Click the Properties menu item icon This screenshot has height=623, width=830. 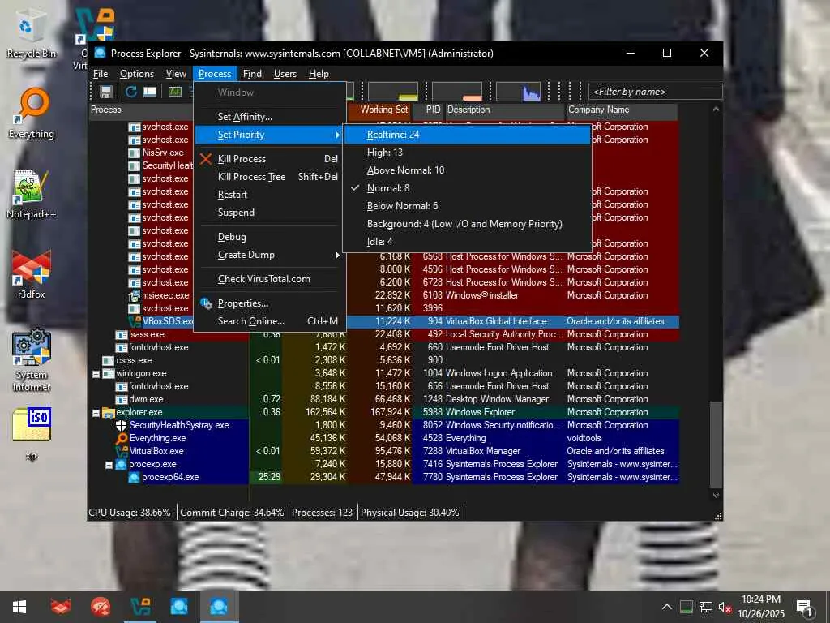coord(206,303)
